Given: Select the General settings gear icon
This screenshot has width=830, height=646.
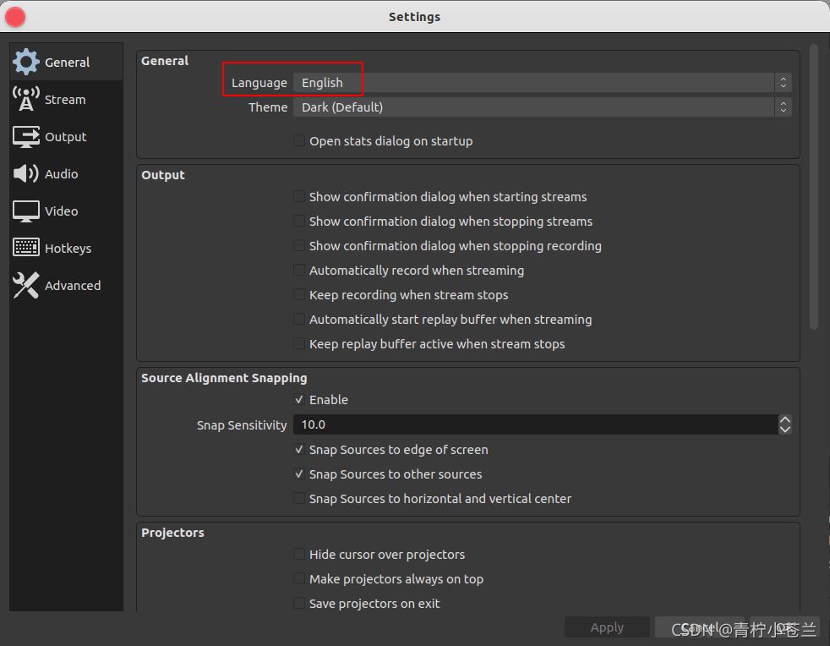Looking at the screenshot, I should 25,61.
